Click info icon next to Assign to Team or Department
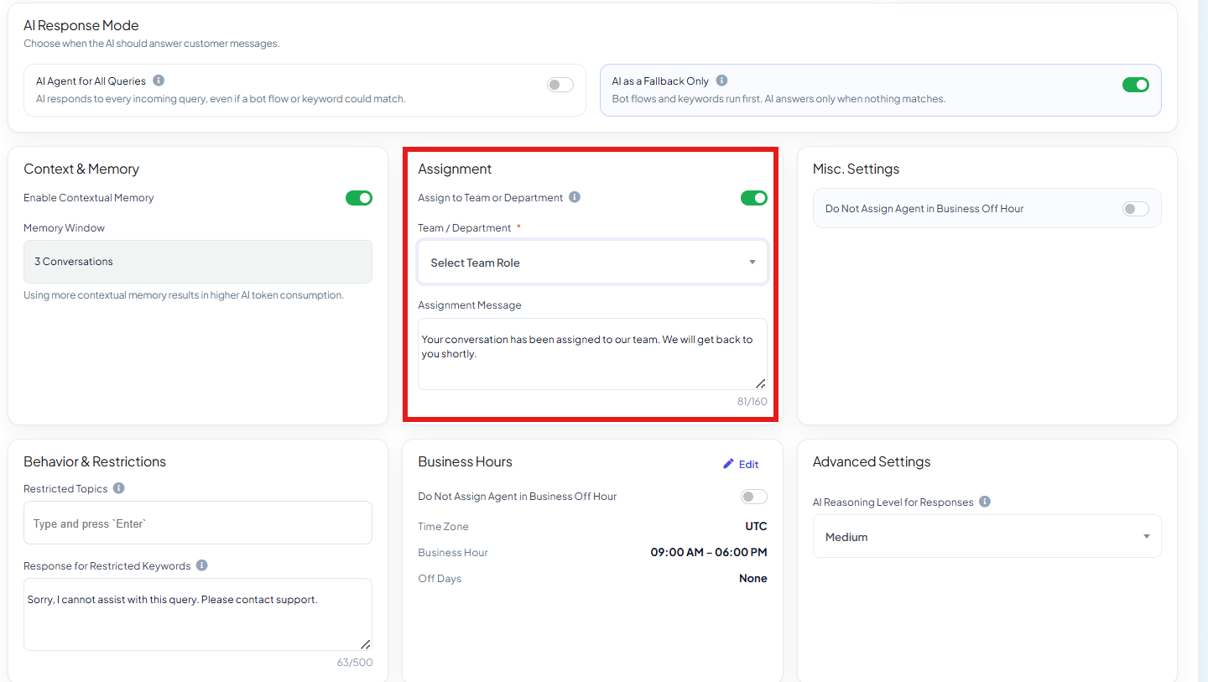The height and width of the screenshot is (682, 1208). click(x=575, y=197)
